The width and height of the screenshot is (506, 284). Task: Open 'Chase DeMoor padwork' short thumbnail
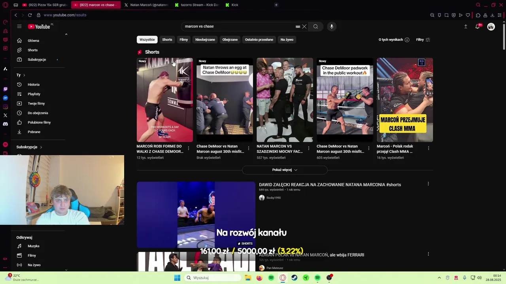[x=345, y=100]
